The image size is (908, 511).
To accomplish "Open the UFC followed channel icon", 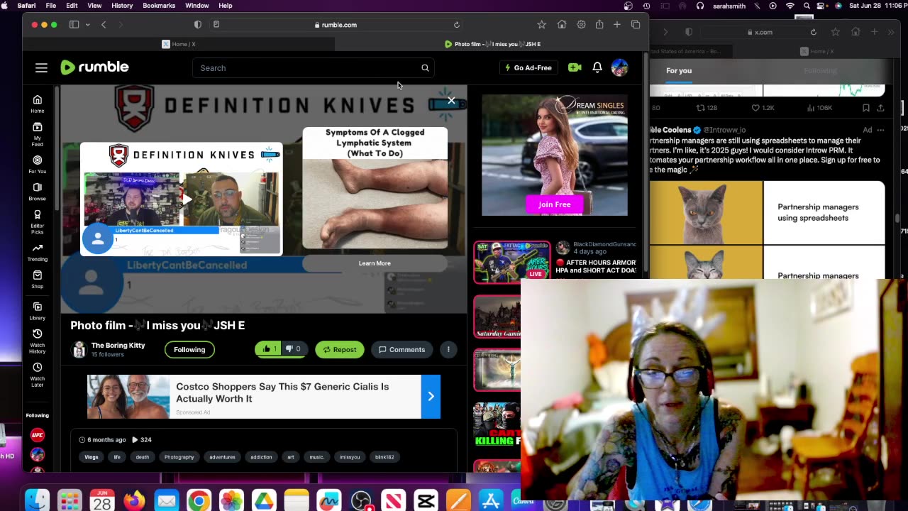I will click(x=38, y=435).
